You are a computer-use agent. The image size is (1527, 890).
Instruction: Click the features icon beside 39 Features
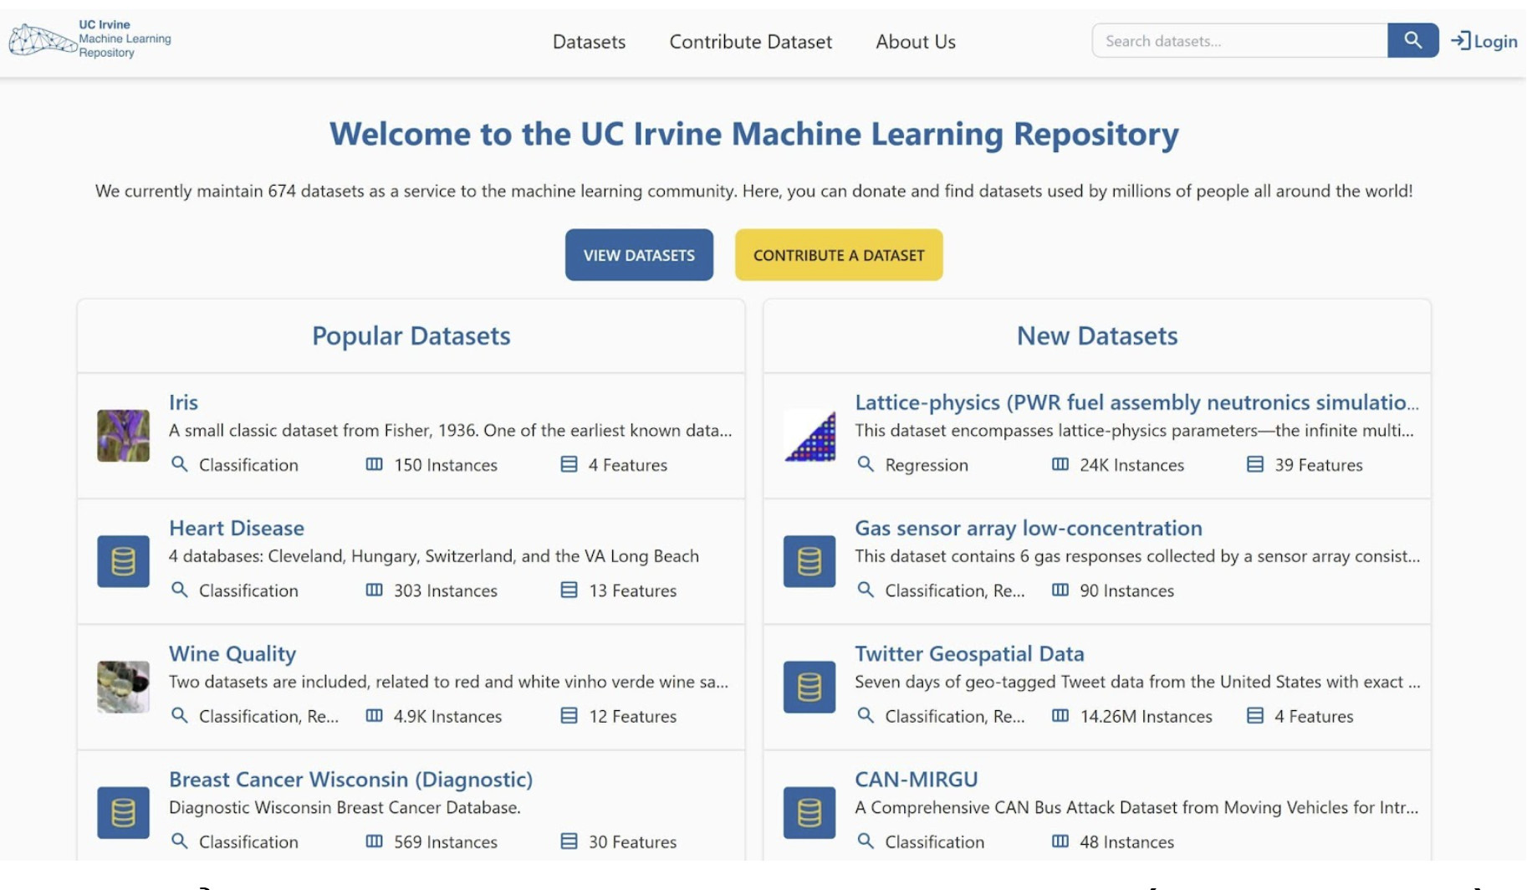(x=1254, y=463)
